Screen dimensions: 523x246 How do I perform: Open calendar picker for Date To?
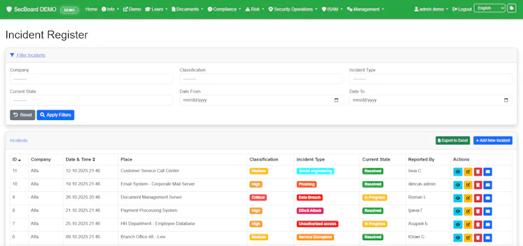[506, 100]
